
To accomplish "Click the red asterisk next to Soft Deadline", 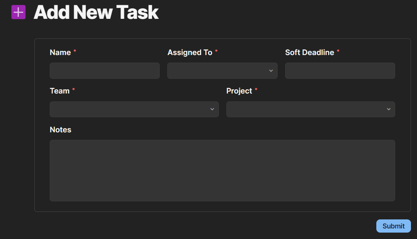I will 338,51.
